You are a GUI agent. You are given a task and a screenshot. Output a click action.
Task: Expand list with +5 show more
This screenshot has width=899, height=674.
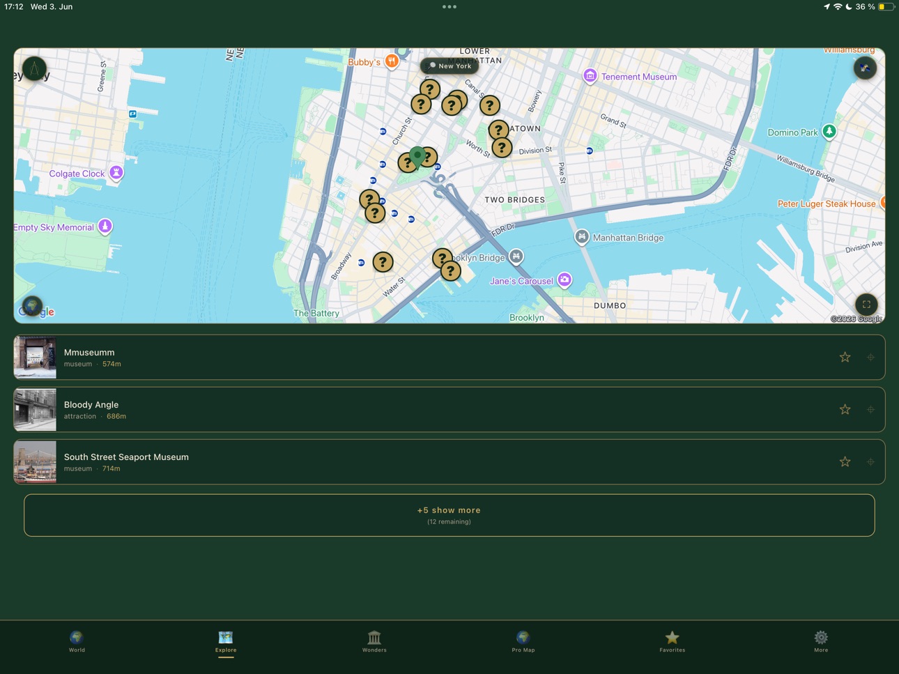449,515
